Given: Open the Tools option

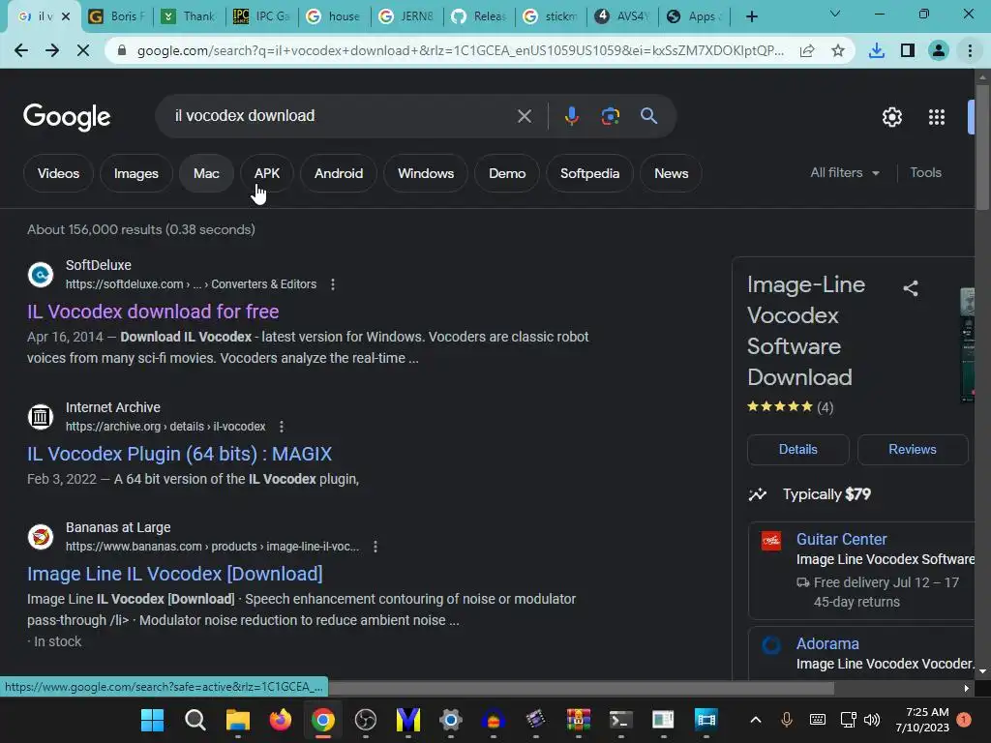Looking at the screenshot, I should (925, 172).
